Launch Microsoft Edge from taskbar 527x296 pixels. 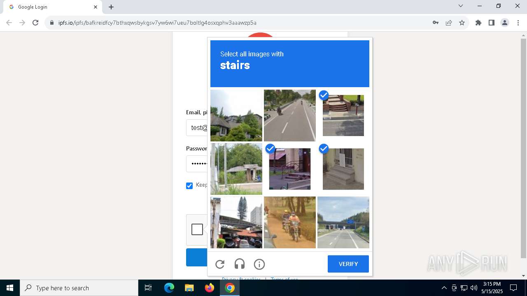pos(169,288)
